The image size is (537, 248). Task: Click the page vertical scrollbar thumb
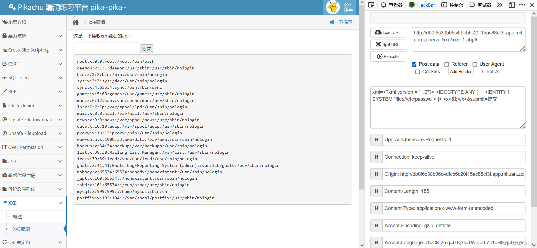(x=362, y=98)
